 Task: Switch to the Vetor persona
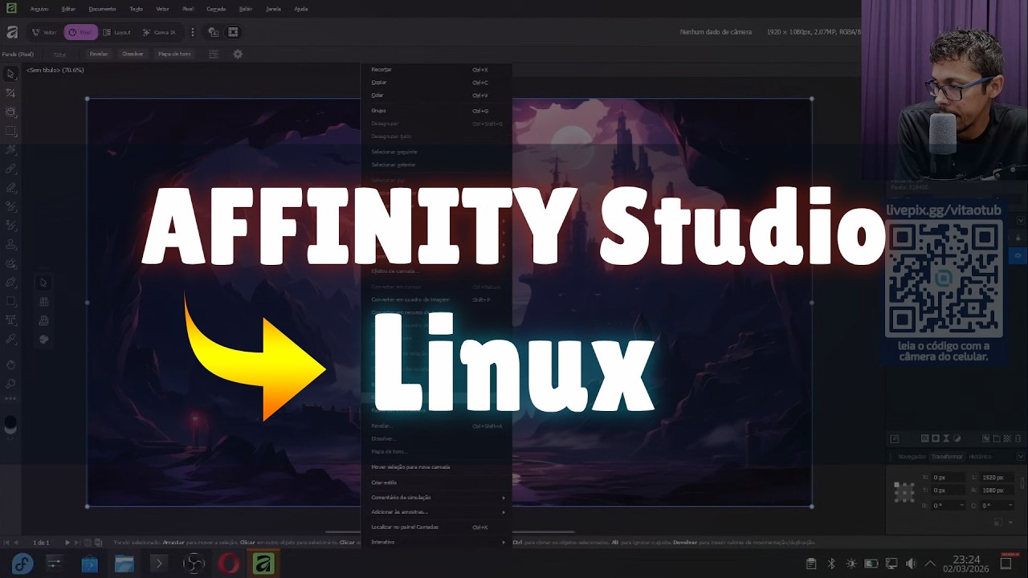(x=45, y=32)
